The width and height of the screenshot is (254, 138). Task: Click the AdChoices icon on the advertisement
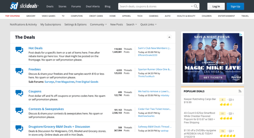coord(241,35)
